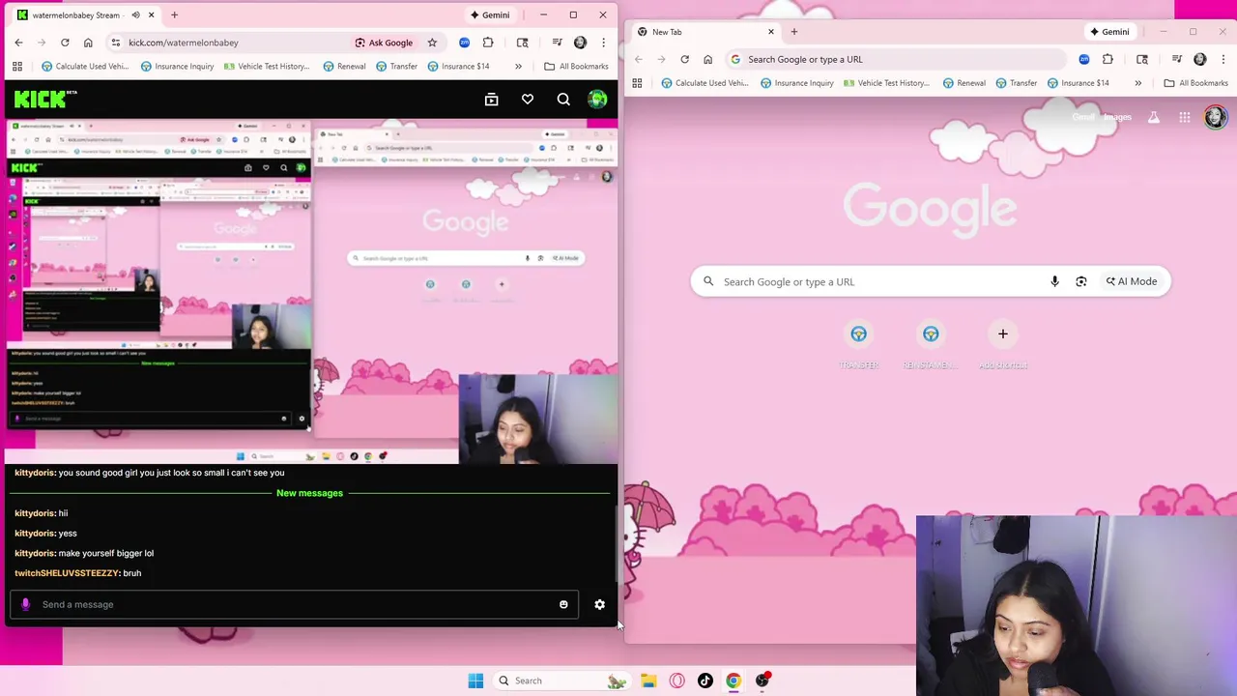
Task: Open AI Mode on Google
Action: coord(1131,281)
